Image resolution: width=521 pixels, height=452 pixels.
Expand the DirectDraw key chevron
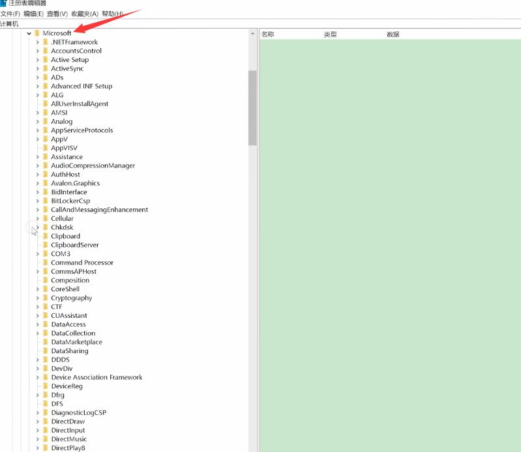point(38,421)
